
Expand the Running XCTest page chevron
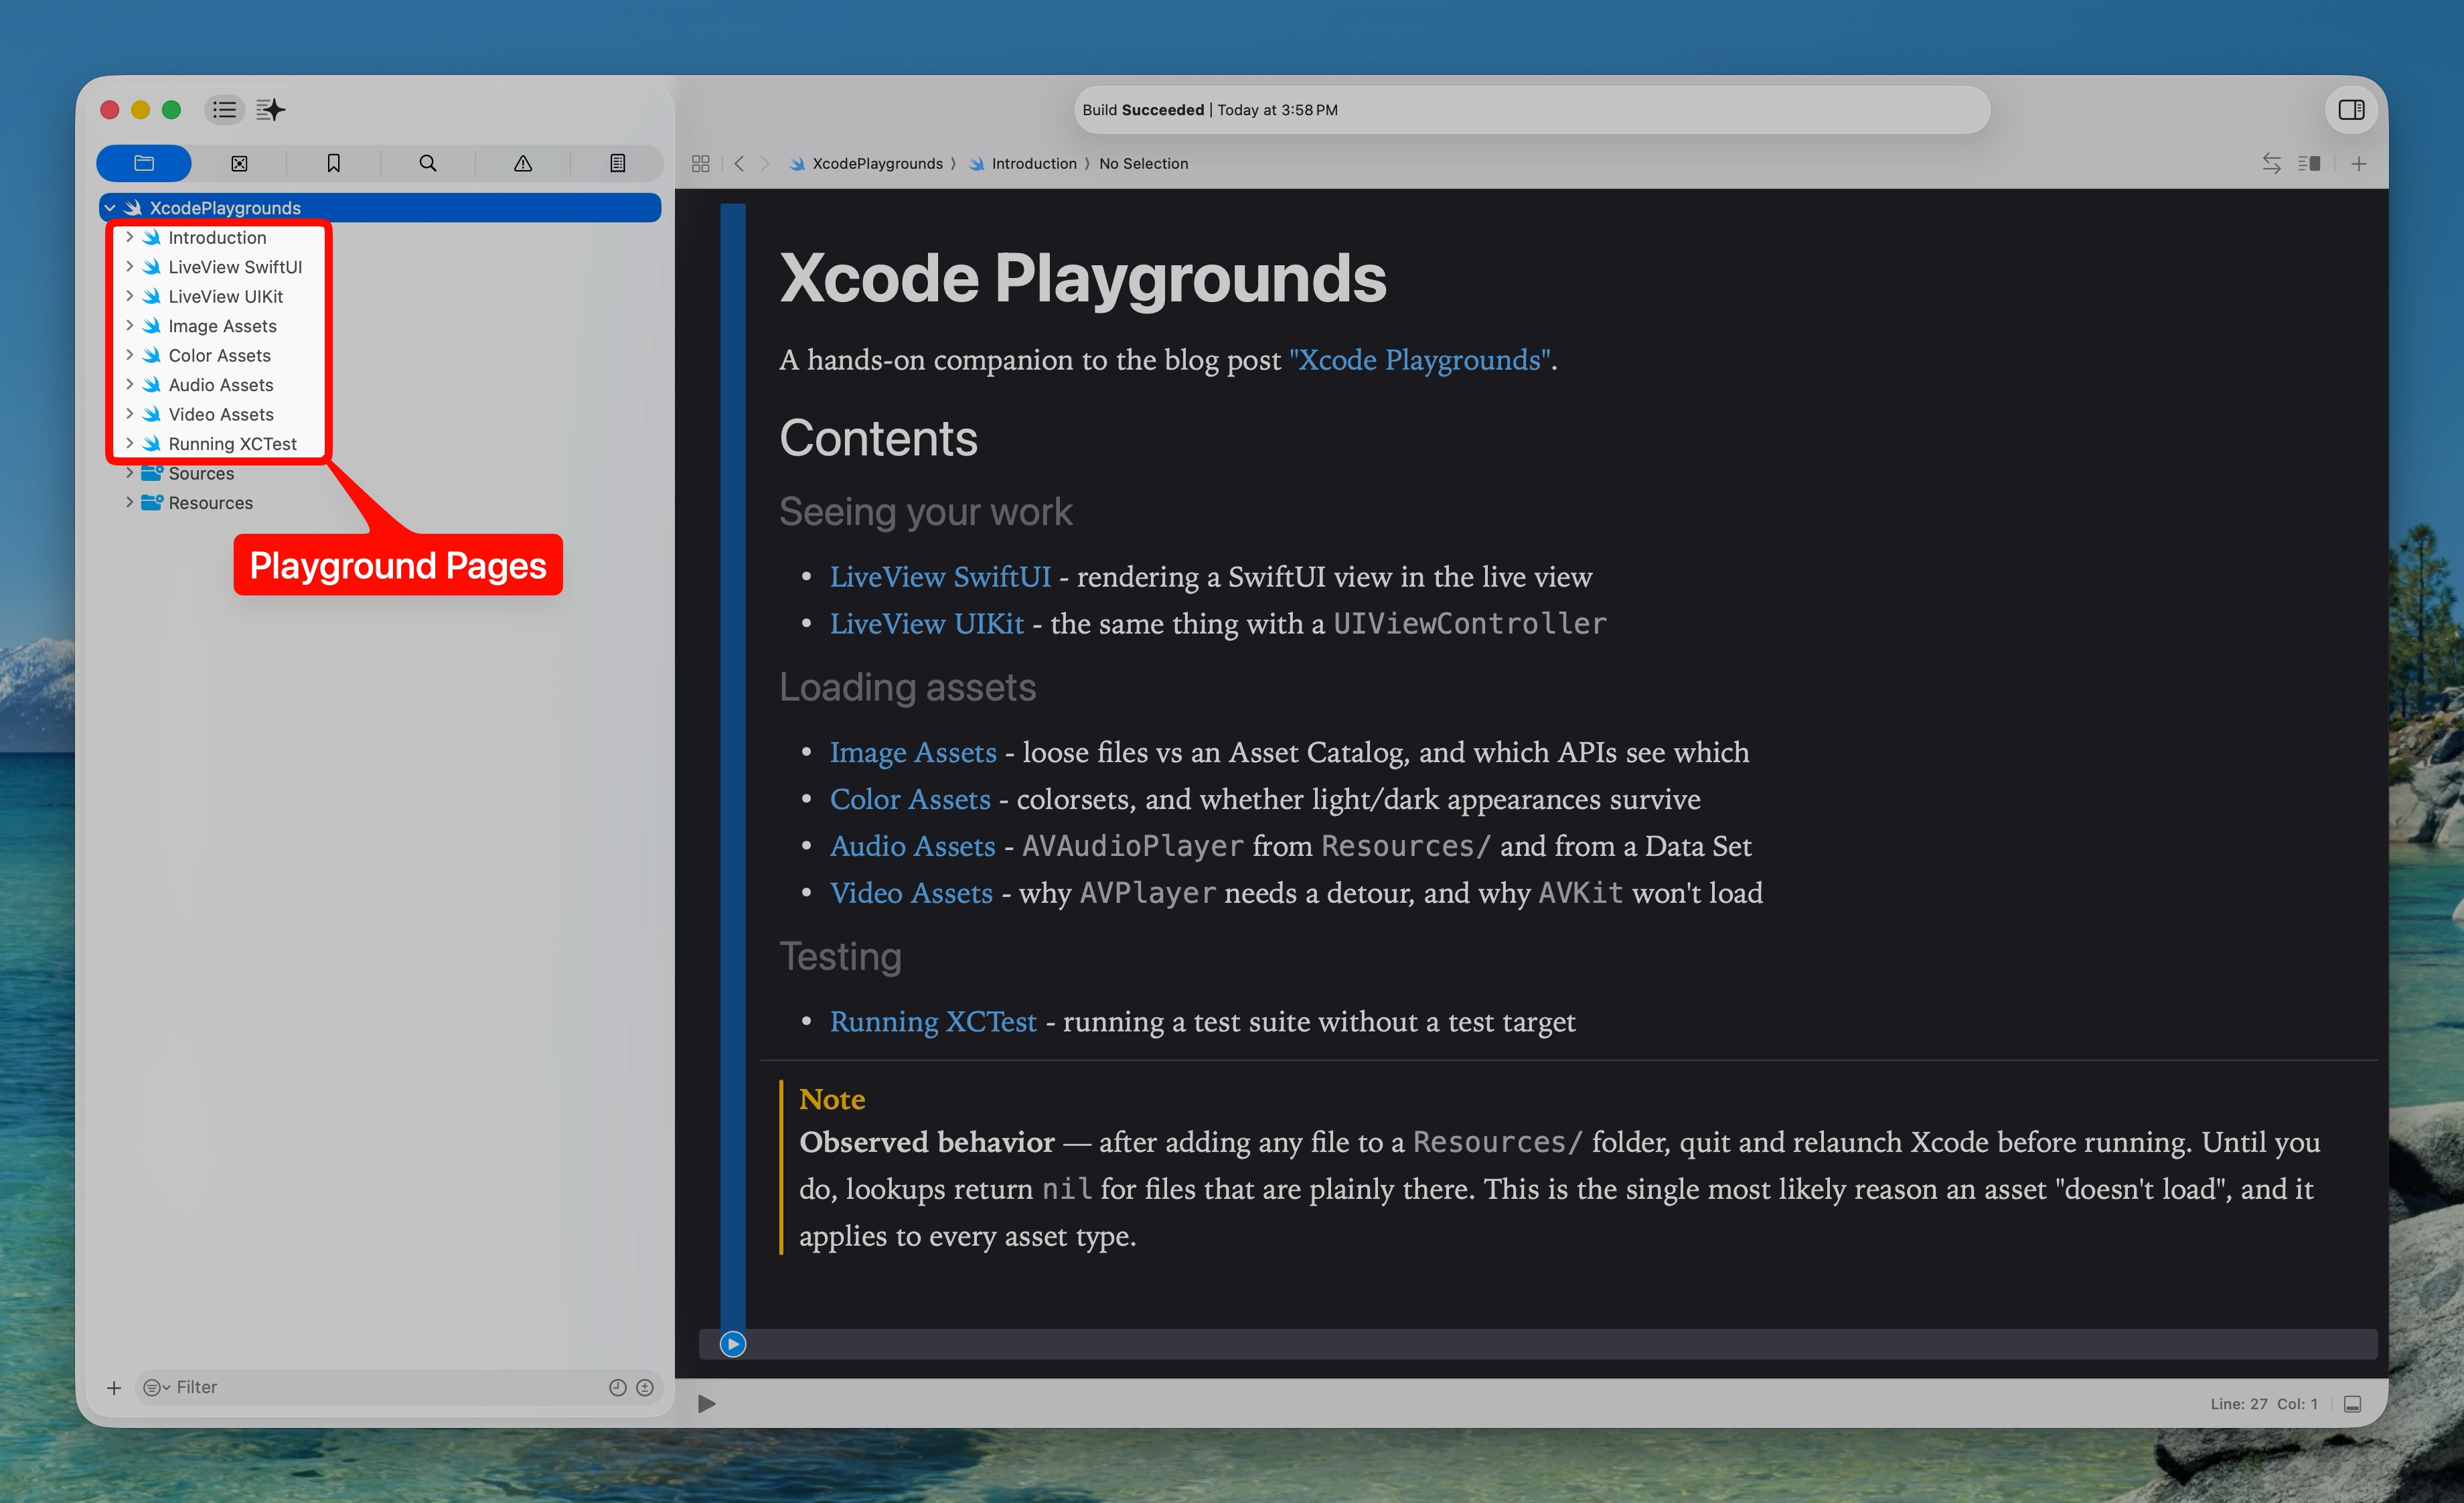[129, 444]
